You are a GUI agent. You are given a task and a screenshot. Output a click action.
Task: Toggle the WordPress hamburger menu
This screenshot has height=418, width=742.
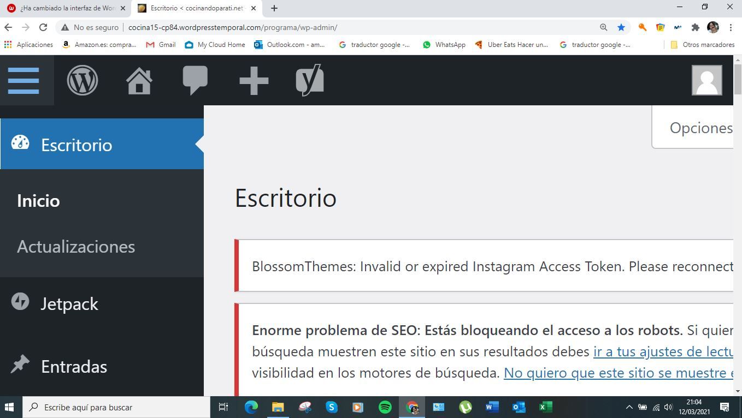(23, 80)
